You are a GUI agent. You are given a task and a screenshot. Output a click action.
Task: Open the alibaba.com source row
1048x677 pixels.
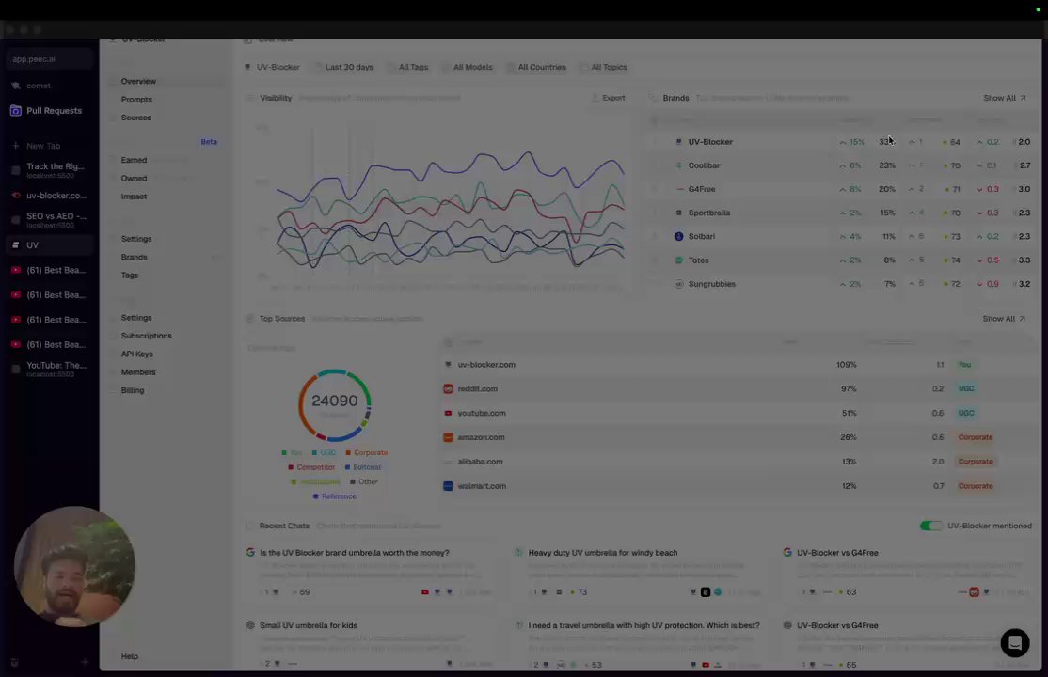[736, 461]
